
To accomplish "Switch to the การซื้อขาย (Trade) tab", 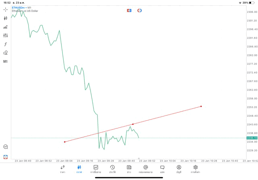I will (96, 169).
